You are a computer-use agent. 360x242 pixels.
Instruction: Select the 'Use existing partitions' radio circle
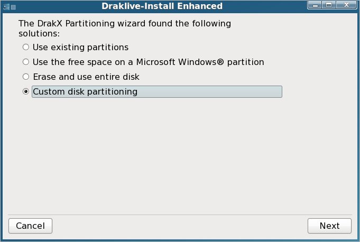point(25,47)
